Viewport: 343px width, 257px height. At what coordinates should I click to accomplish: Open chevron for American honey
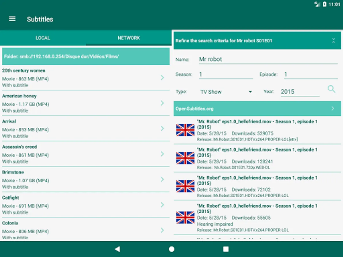pyautogui.click(x=162, y=103)
